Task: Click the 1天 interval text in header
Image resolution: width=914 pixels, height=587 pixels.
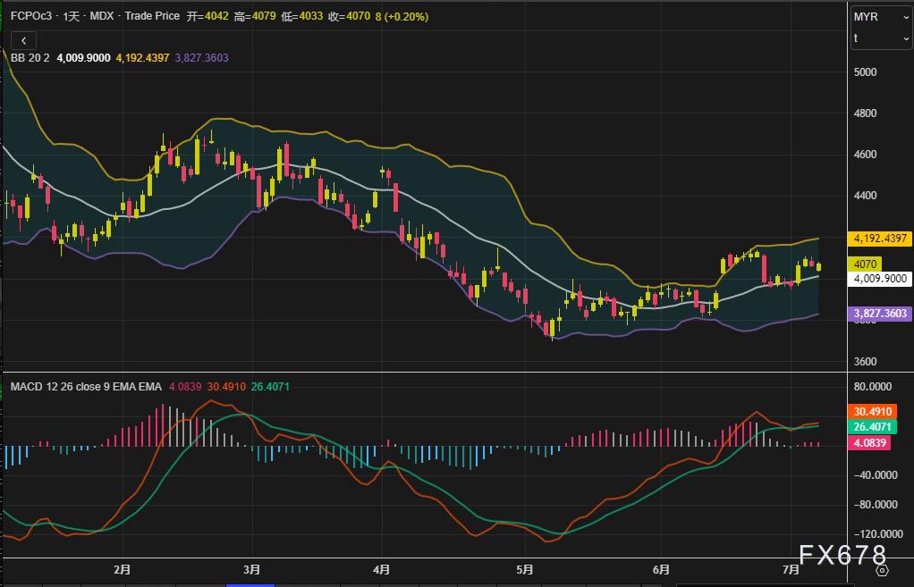Action: [x=72, y=16]
